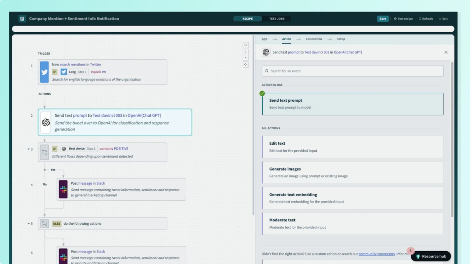Click 'Text davinci 003' link in step 2
Viewport: 470px width, 264px height.
coord(107,116)
